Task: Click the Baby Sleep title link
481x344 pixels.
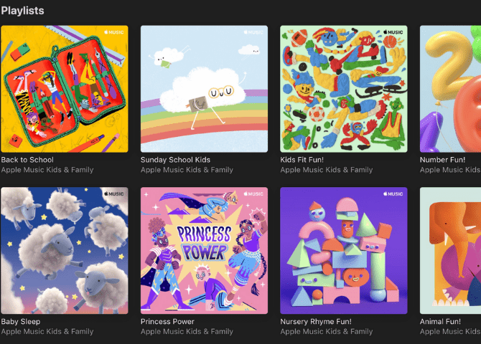Action: pos(21,322)
